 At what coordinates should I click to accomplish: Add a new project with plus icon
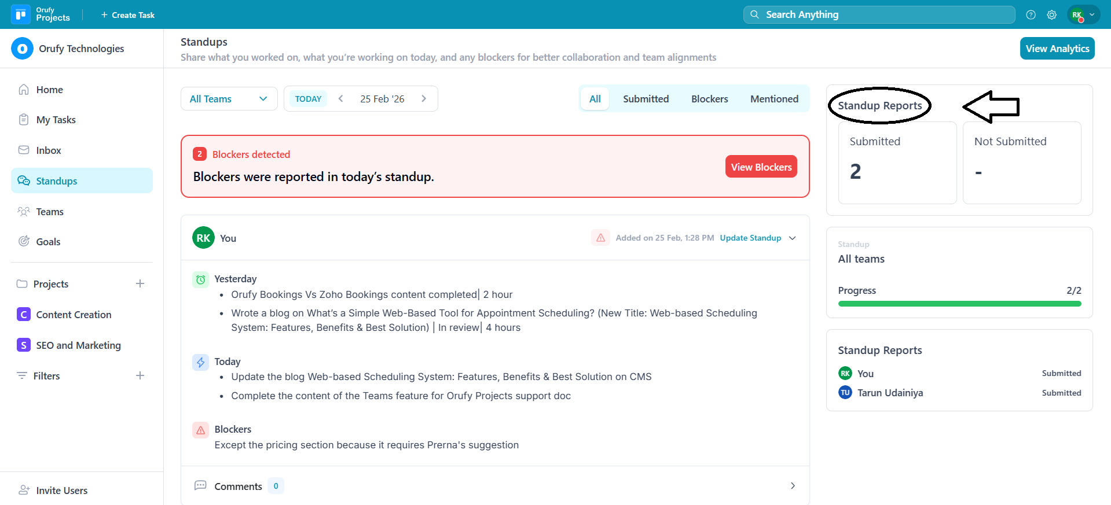(140, 283)
